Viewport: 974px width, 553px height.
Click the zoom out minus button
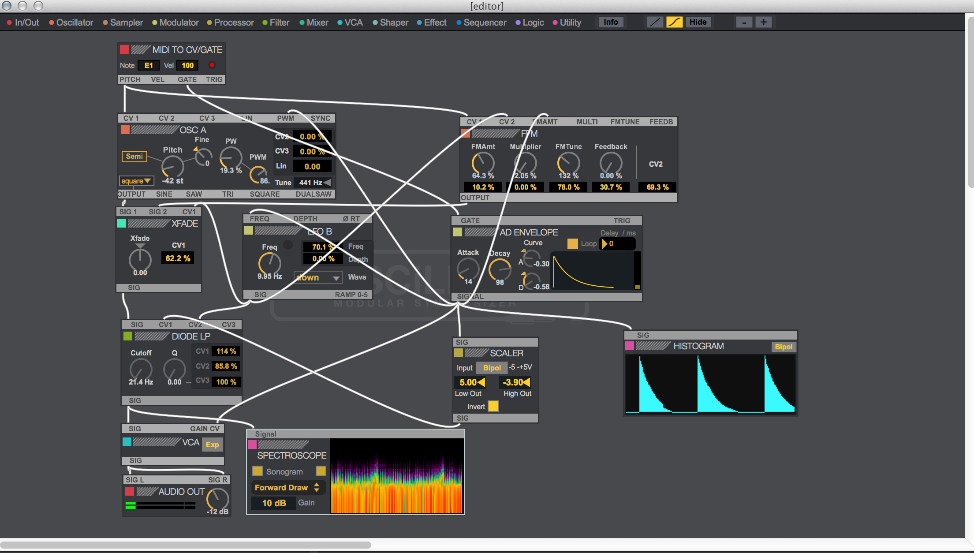744,22
